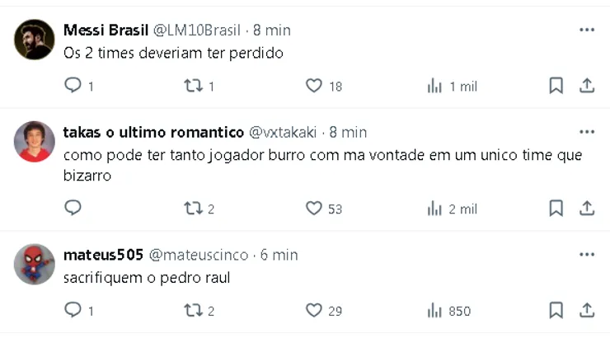Like the Messi Brasil tweet
Viewport: 610px width, 343px height.
[313, 86]
